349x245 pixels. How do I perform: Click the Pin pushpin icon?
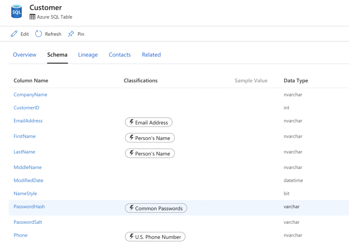71,34
